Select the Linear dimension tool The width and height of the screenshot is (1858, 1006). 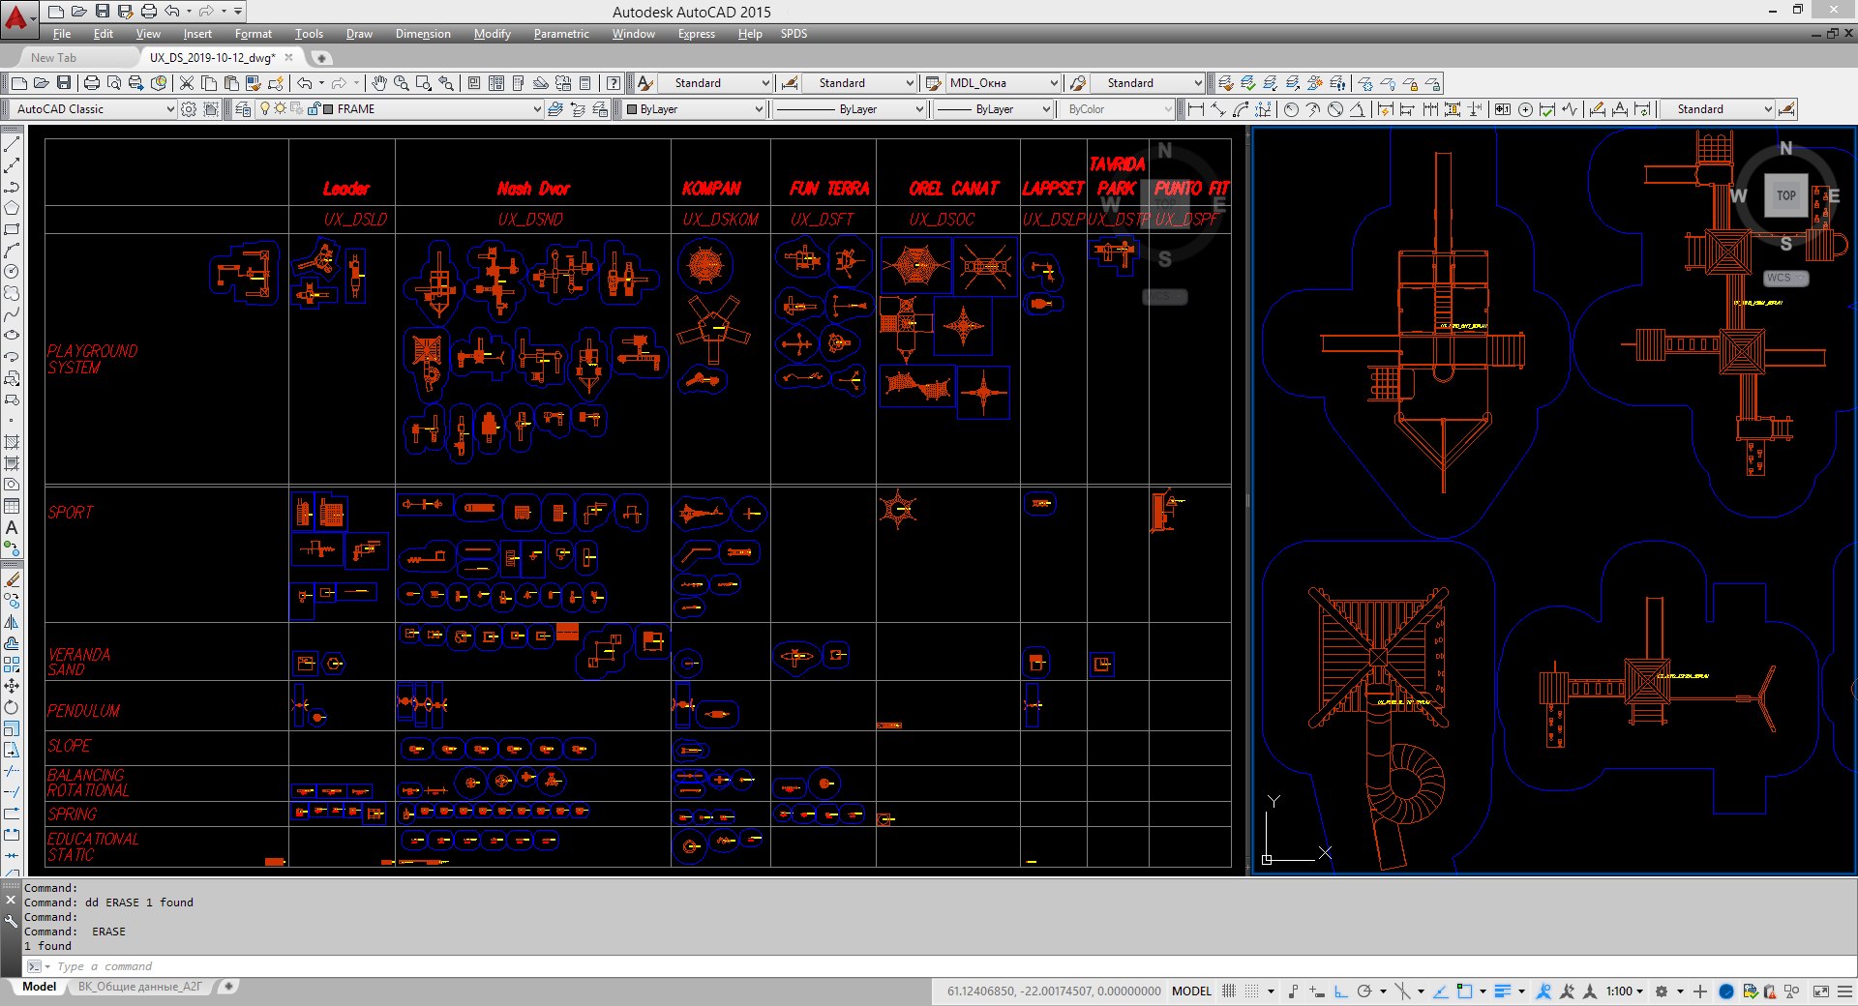pos(1196,109)
